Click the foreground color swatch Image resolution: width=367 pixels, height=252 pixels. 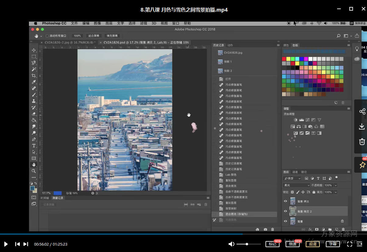32,188
